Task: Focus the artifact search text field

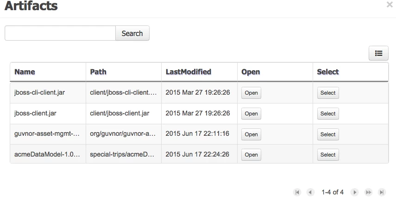Action: (60, 33)
